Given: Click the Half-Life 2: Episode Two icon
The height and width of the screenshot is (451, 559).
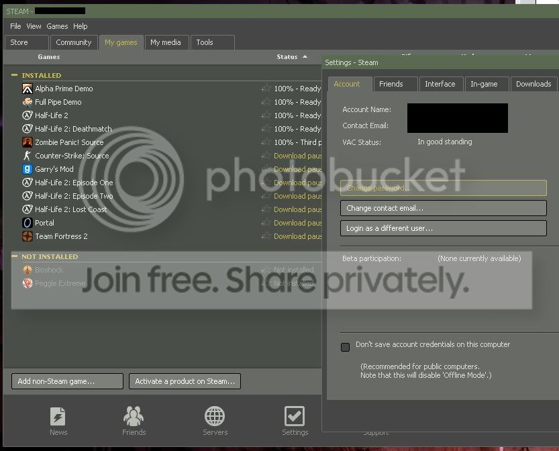Looking at the screenshot, I should point(28,196).
